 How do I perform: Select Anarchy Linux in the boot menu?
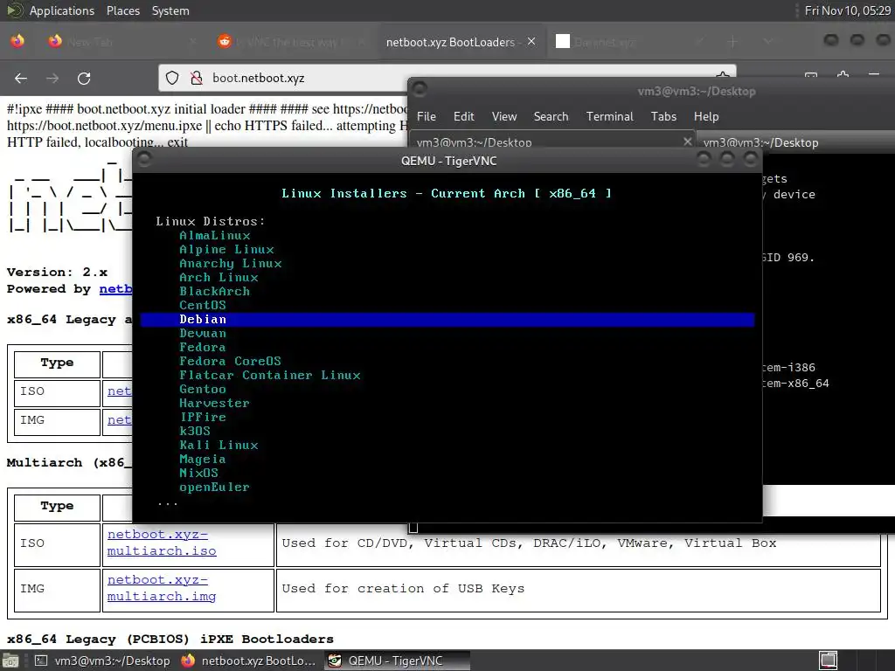(231, 263)
